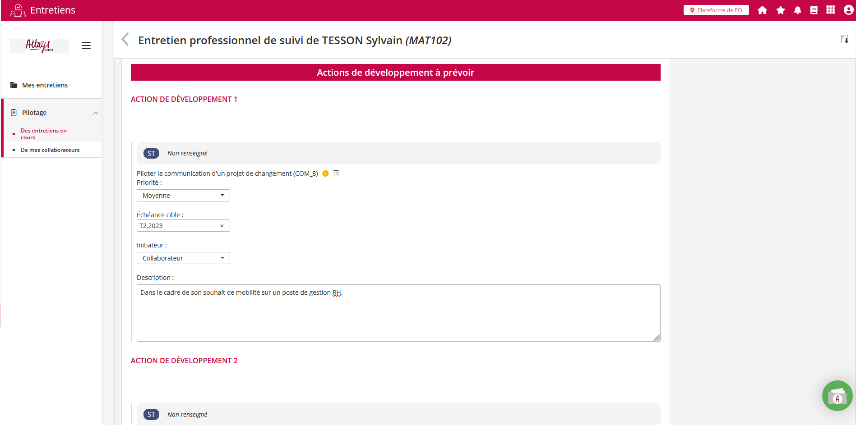The height and width of the screenshot is (425, 856).
Task: Click Des entretiens en cours link
Action: [43, 134]
